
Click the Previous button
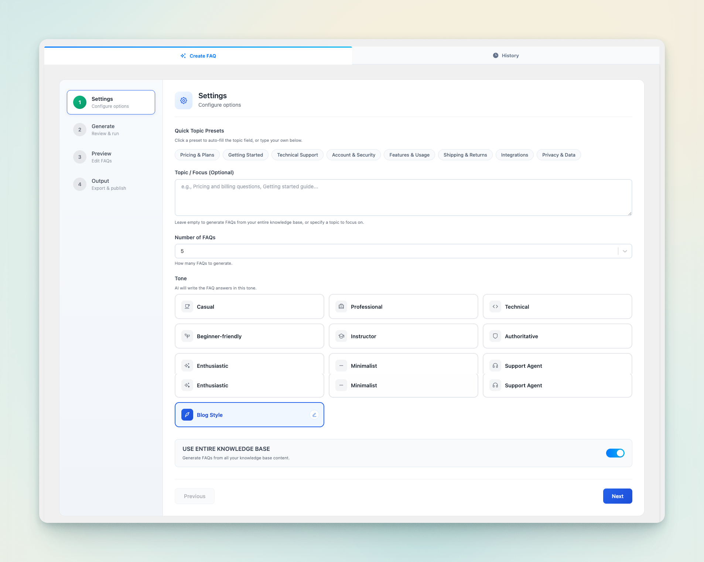194,496
